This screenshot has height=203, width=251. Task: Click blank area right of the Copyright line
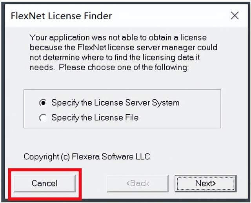pos(196,157)
